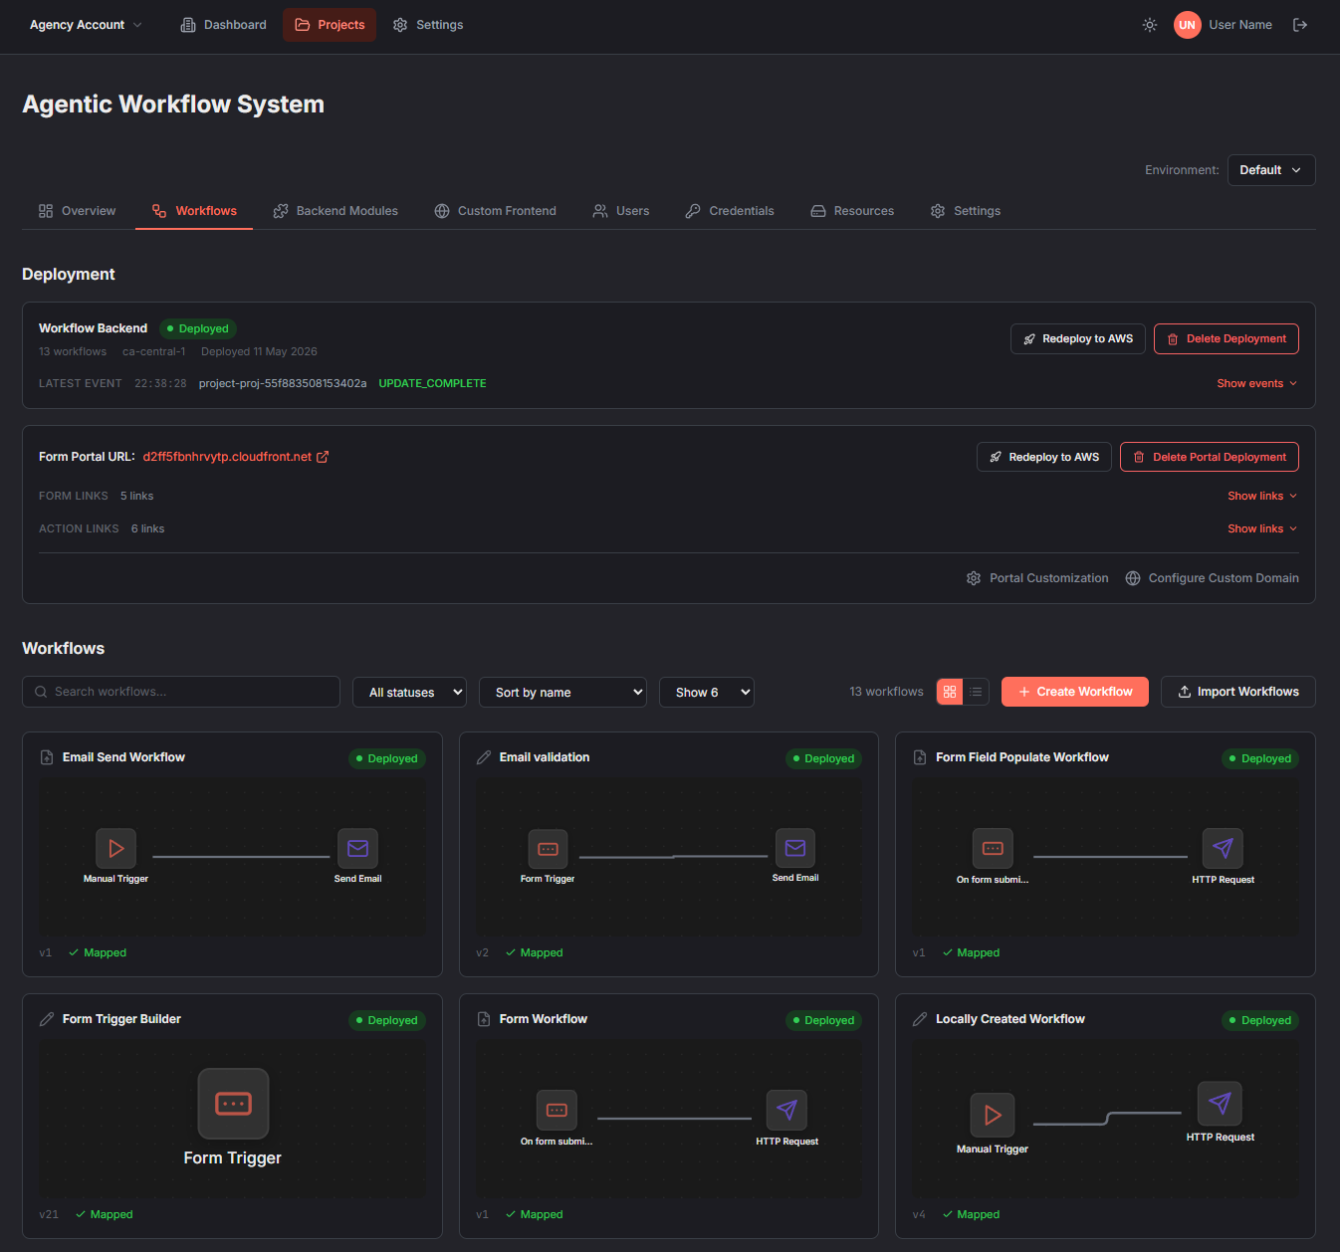1340x1252 pixels.
Task: Click Delete Deployment button
Action: tap(1227, 338)
